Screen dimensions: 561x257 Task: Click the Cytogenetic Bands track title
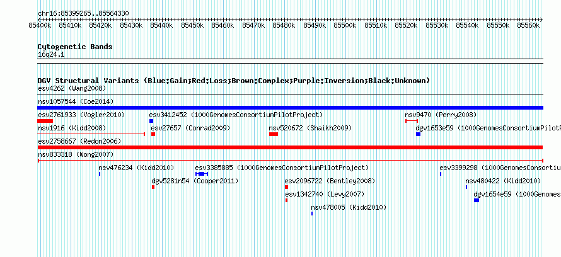click(x=75, y=47)
